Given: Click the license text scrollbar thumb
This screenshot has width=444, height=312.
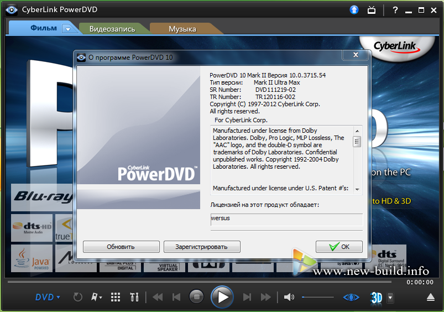Looking at the screenshot, I should pos(357,142).
